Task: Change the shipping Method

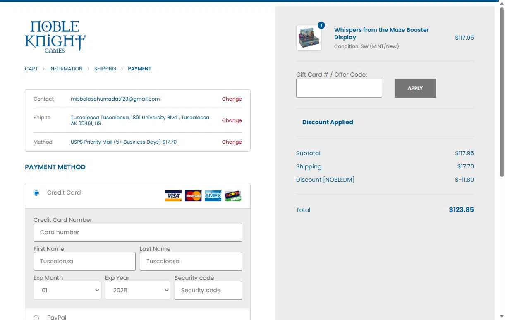Action: tap(232, 142)
